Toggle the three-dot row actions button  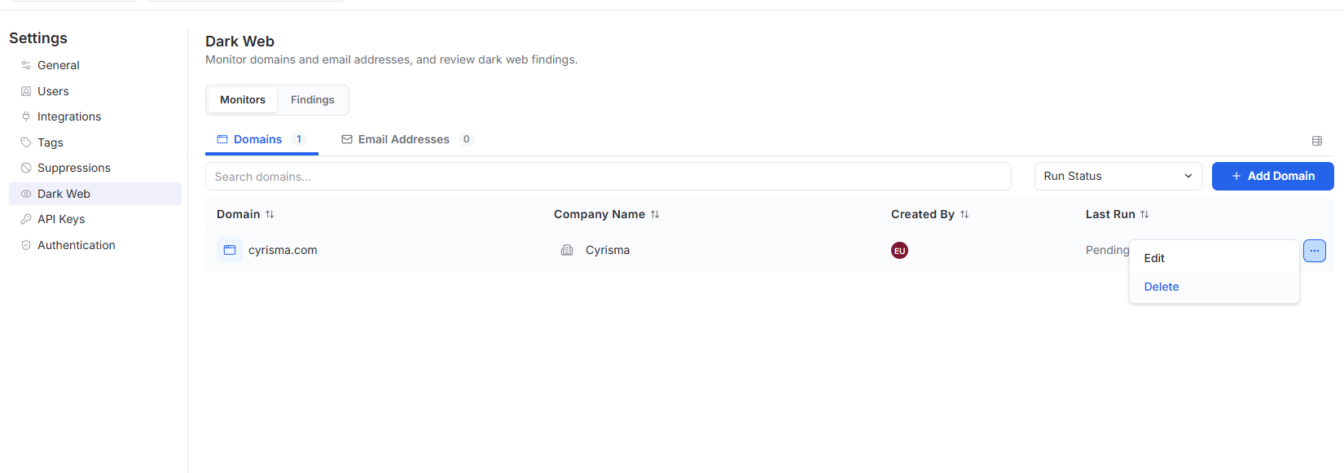(x=1315, y=251)
